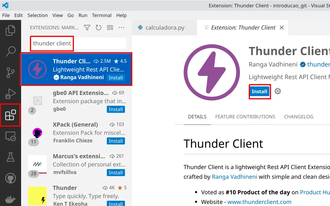
Task: Click the EXTENSIONS: MARK... panel title
Action: [x=54, y=28]
